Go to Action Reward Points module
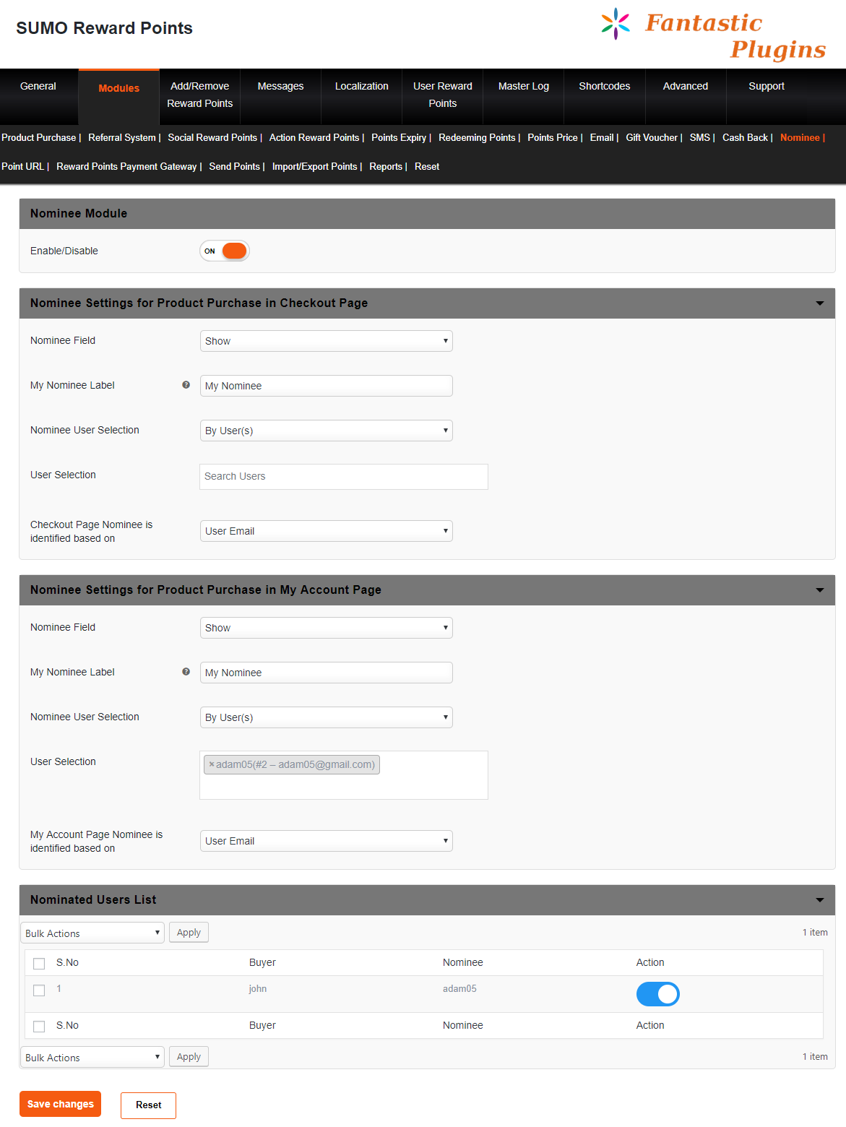The width and height of the screenshot is (846, 1127). 314,137
